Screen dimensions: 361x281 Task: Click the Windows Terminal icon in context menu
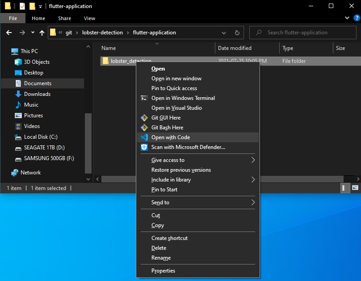click(144, 98)
